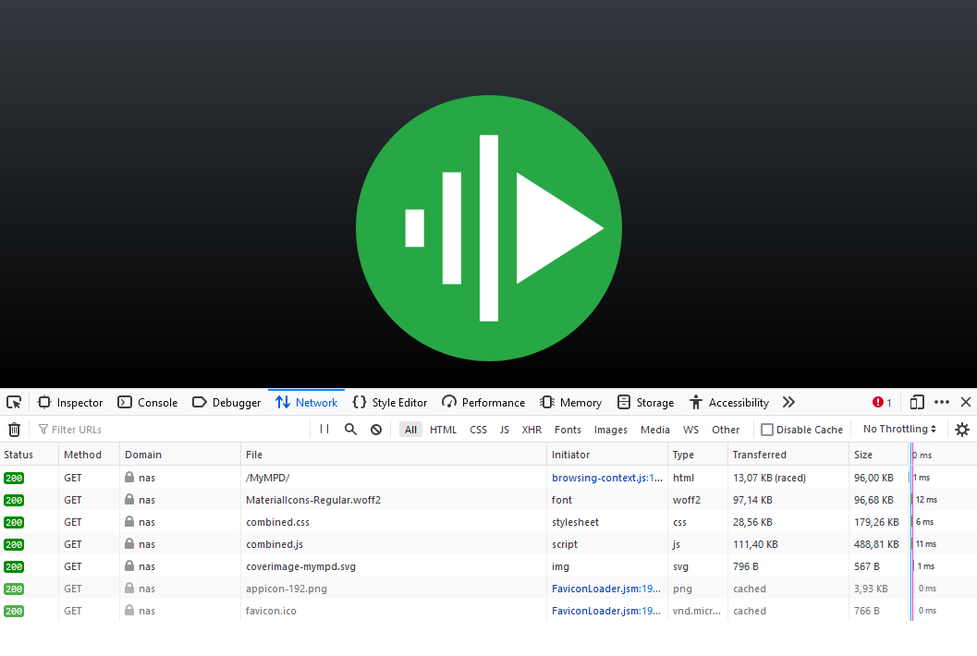Select the combined.js request
Screen dimensions: 977x656
click(x=488, y=544)
